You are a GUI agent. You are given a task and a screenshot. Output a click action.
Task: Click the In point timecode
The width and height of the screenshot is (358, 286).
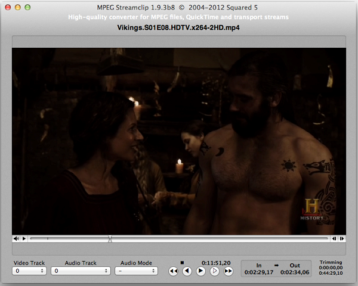pyautogui.click(x=258, y=272)
